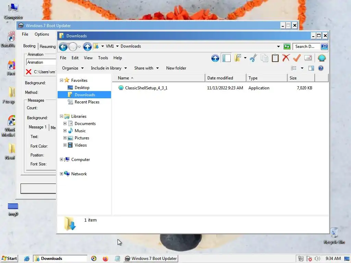The image size is (351, 263).
Task: Click the Up folder arrow beside address bar
Action: pos(87,47)
